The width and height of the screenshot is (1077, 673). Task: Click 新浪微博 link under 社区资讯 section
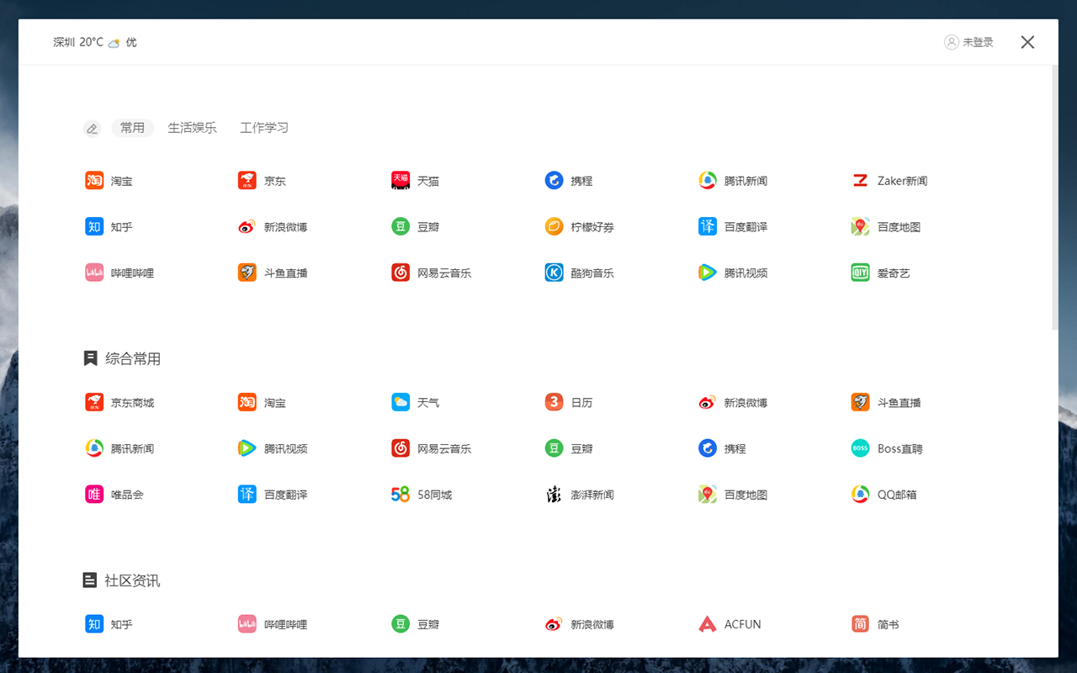coord(592,624)
